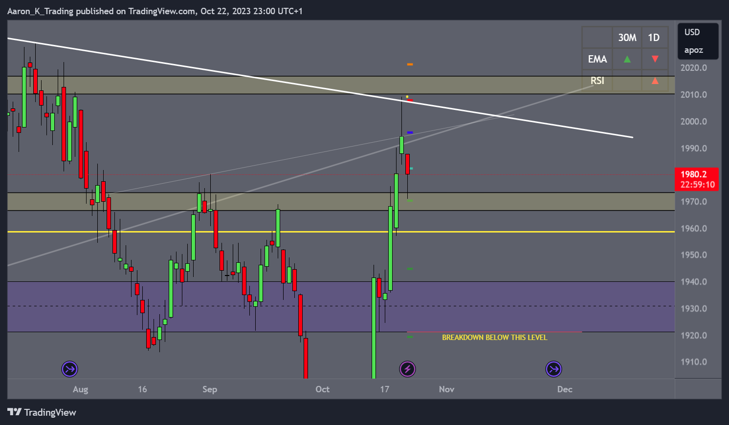This screenshot has height=425, width=729.
Task: Click the 1930.0 price axis label
Action: (x=693, y=309)
